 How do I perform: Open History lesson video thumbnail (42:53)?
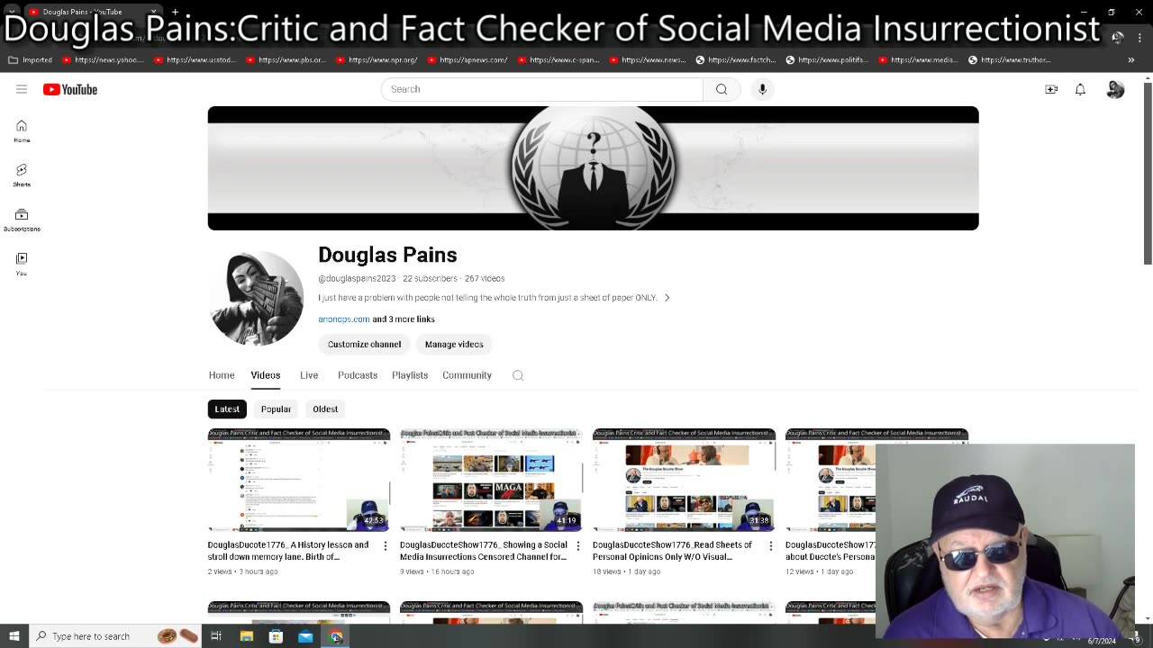299,480
